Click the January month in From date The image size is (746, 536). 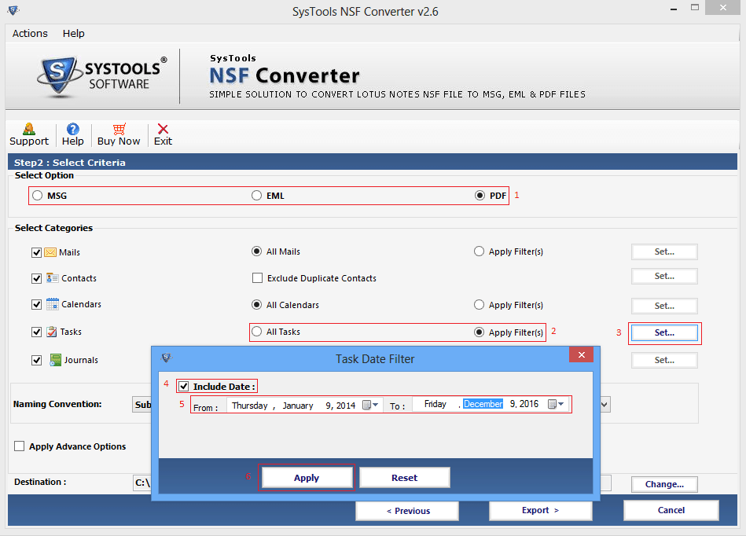point(298,406)
